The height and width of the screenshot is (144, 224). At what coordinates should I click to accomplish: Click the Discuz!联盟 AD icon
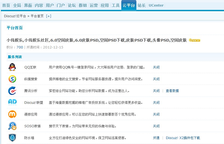click(12, 102)
